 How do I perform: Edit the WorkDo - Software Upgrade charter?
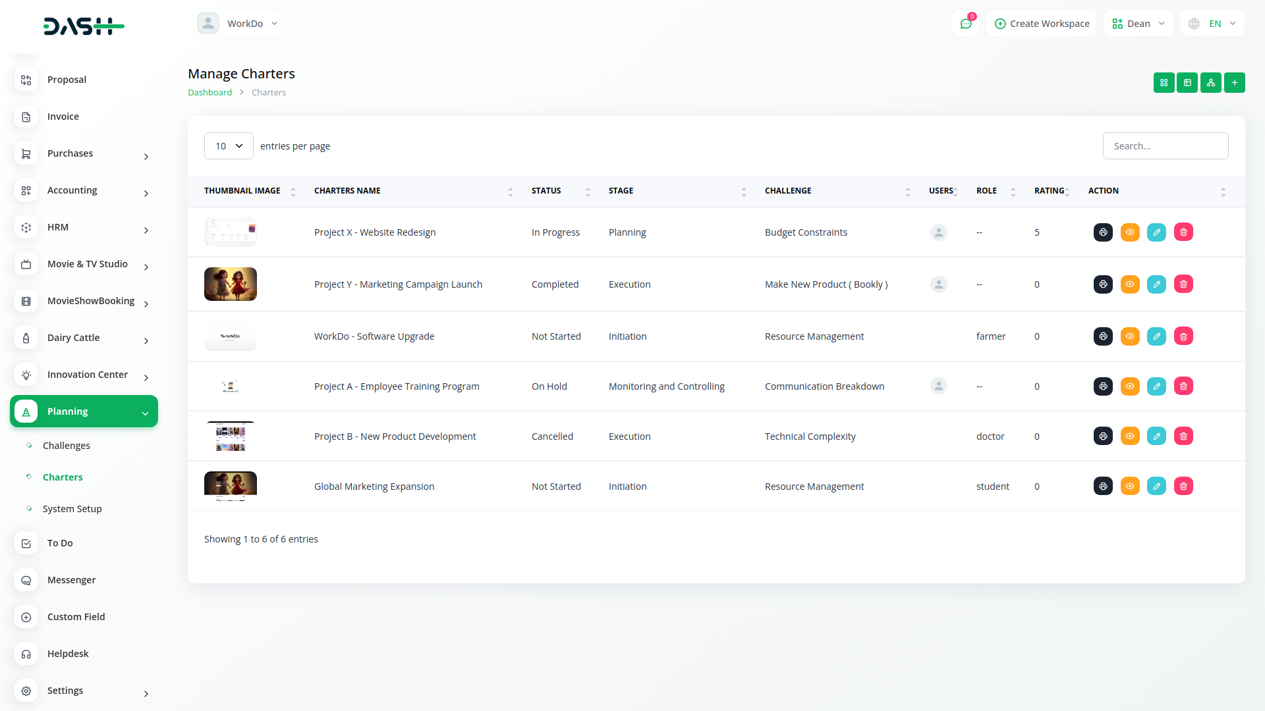click(x=1156, y=336)
